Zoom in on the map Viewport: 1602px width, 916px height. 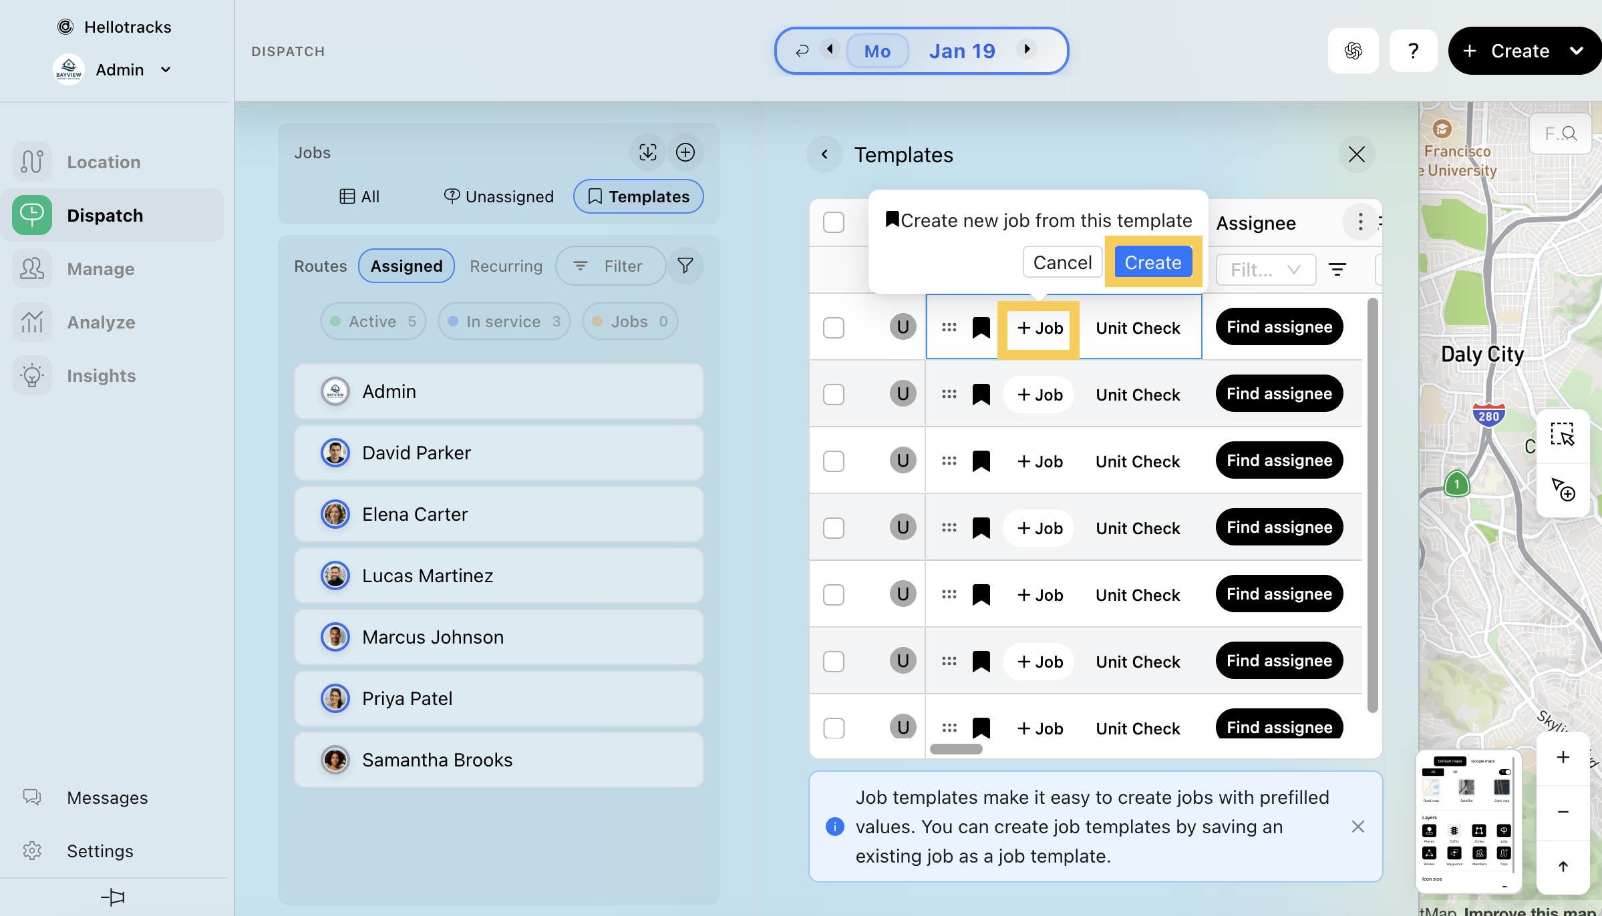pyautogui.click(x=1563, y=757)
